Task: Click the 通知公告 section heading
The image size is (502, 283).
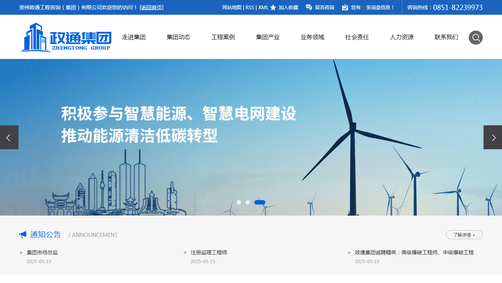Action: pos(45,234)
